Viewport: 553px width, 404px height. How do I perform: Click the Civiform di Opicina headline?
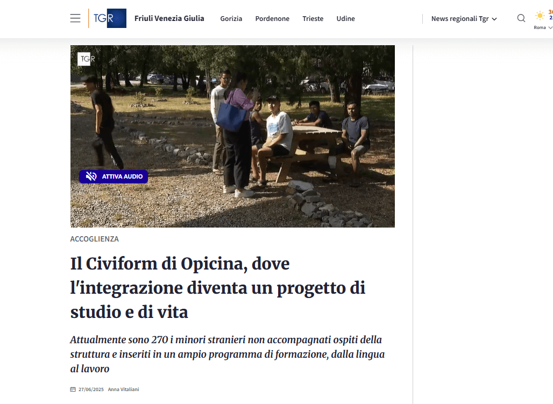pos(218,288)
